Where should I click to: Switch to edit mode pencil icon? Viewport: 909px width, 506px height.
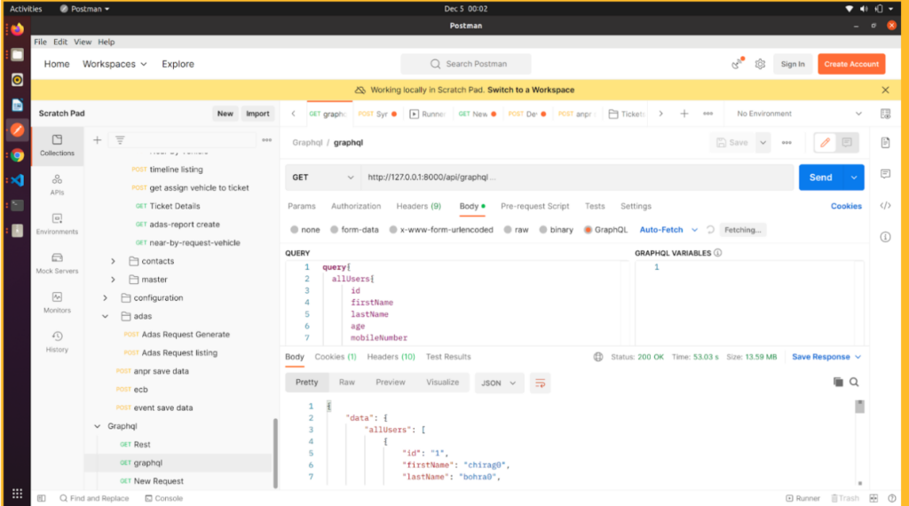[825, 143]
